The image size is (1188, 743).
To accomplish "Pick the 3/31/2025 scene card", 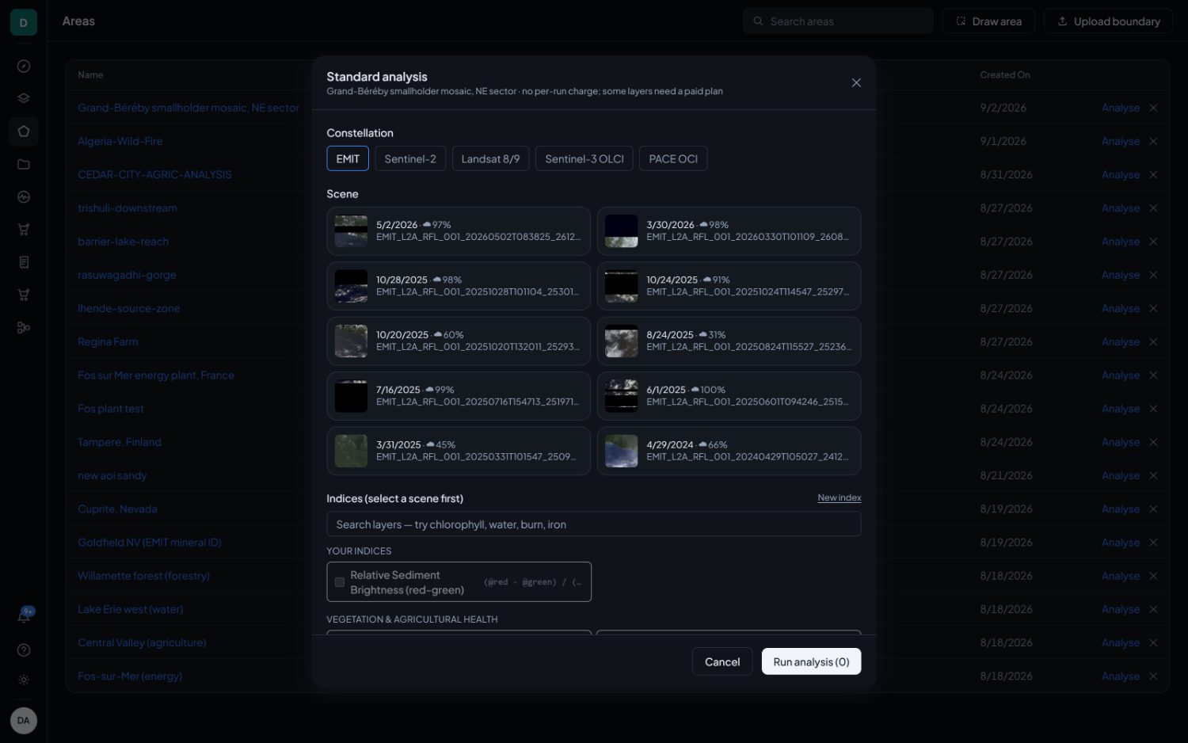I will (x=459, y=452).
